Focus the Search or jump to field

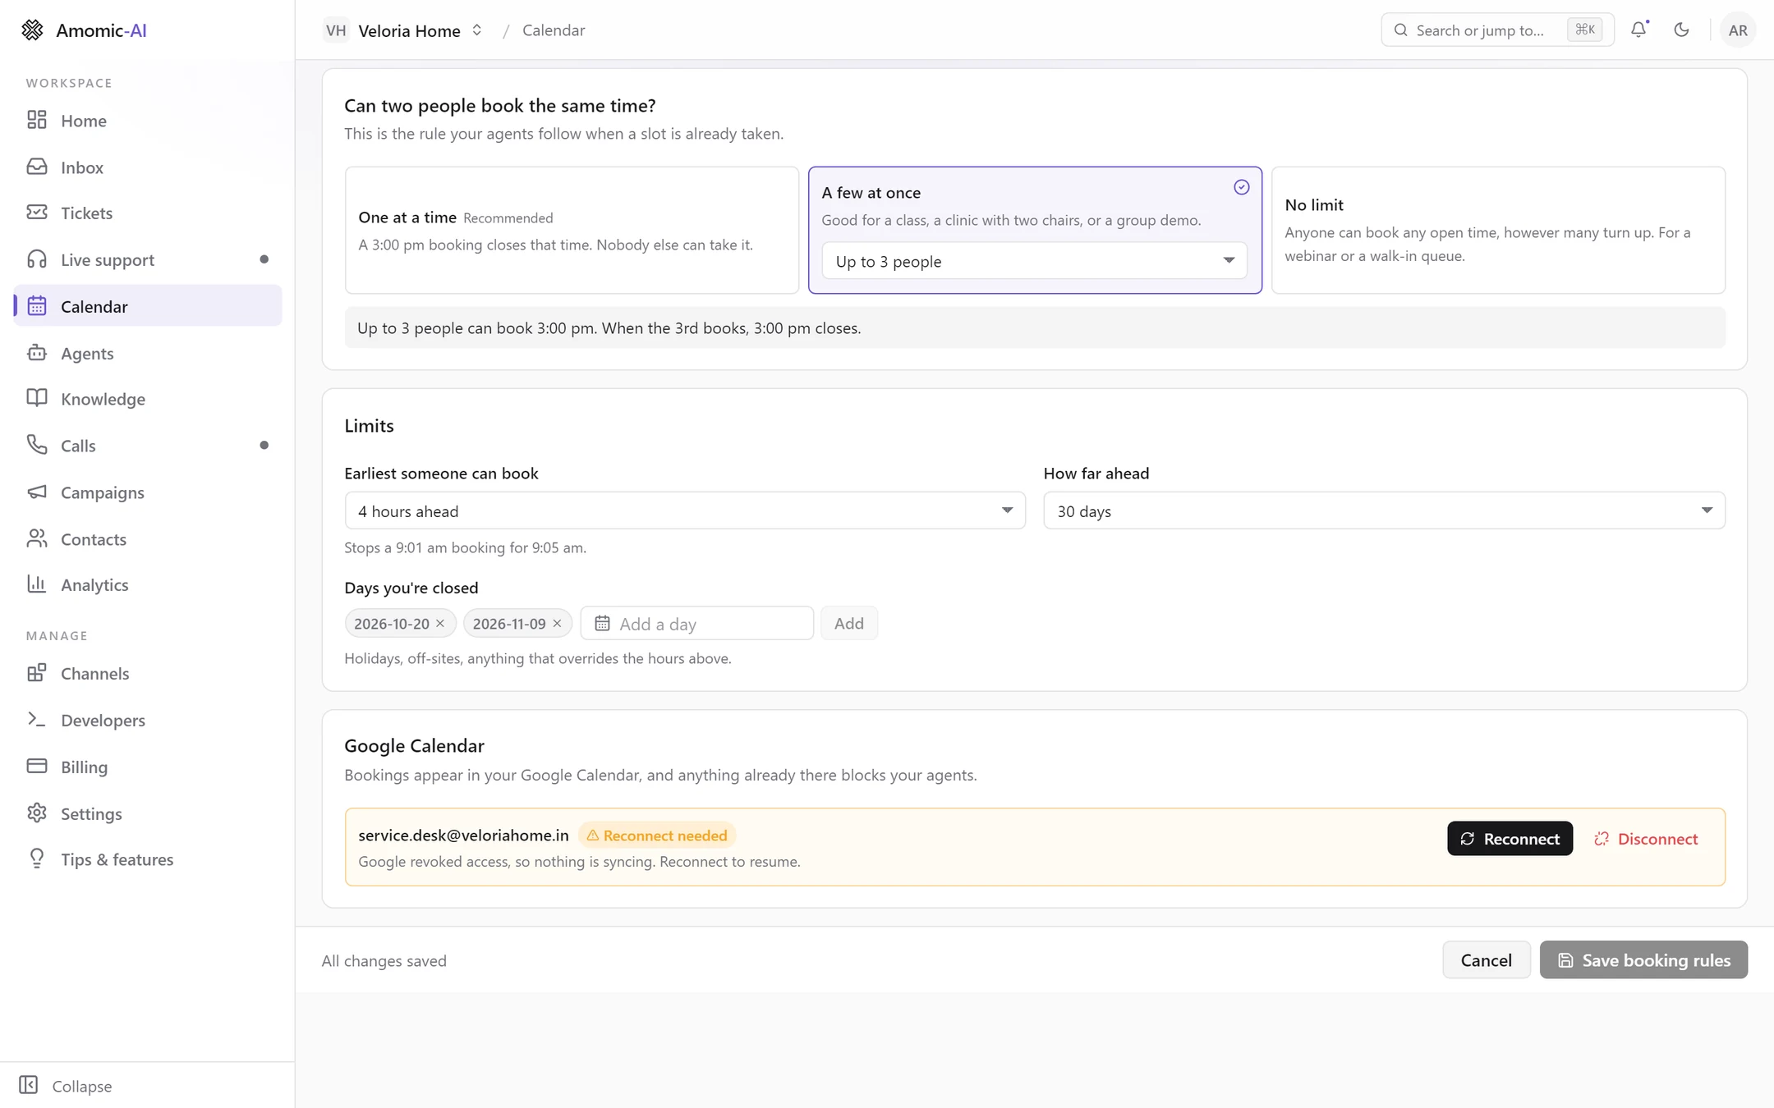click(x=1497, y=30)
